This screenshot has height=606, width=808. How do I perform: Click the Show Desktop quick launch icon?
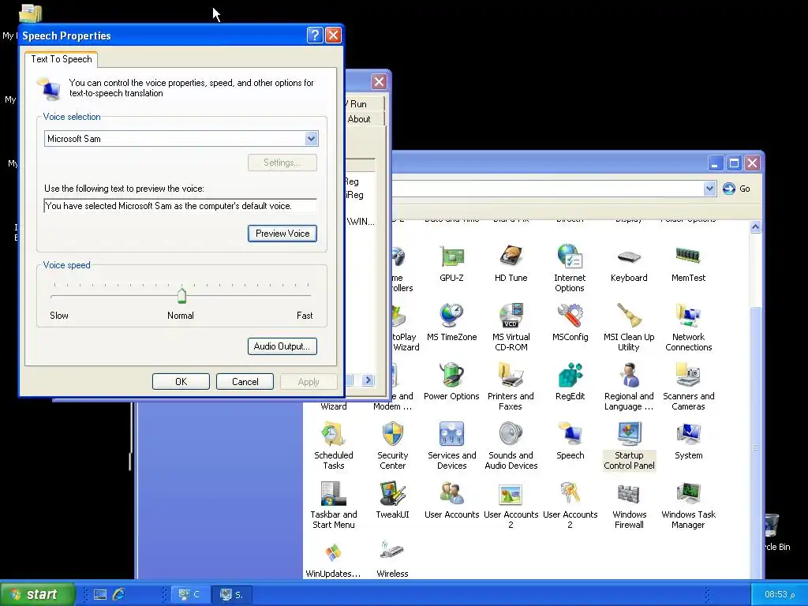tap(100, 594)
